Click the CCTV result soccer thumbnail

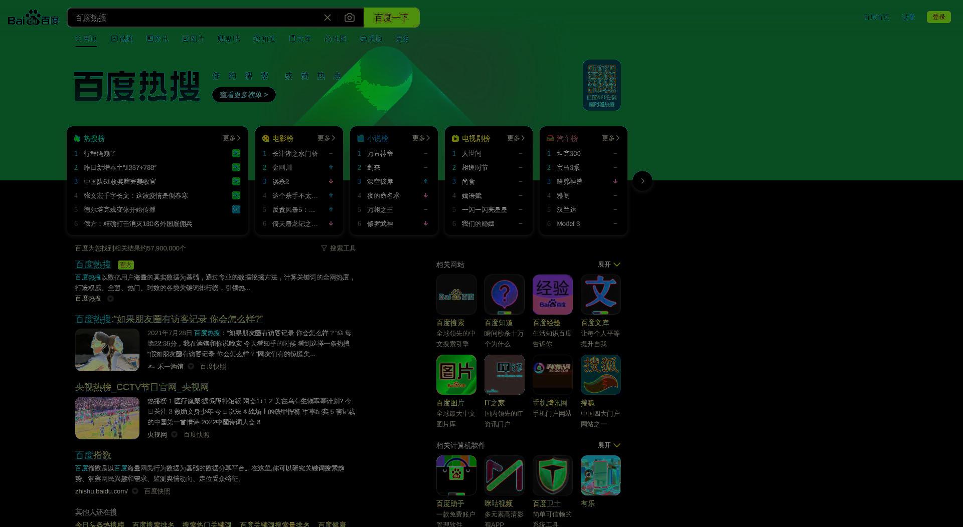pyautogui.click(x=107, y=418)
